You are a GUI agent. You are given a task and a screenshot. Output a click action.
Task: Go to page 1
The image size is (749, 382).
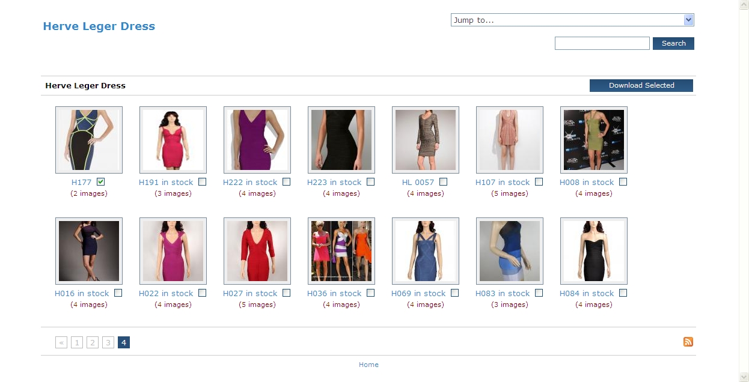[77, 342]
